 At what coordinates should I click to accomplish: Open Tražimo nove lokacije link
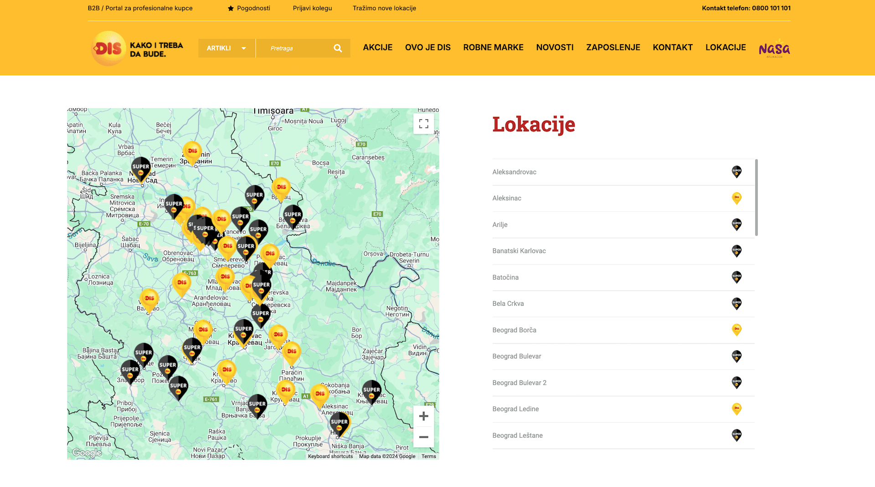coord(384,8)
